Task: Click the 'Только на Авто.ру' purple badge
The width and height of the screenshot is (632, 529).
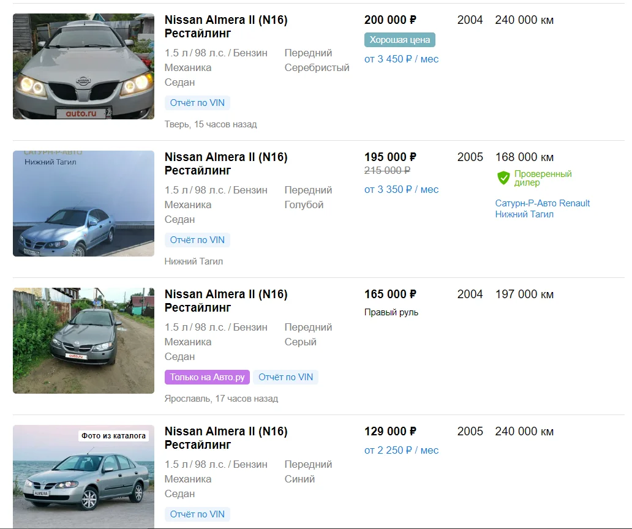Action: pos(207,377)
